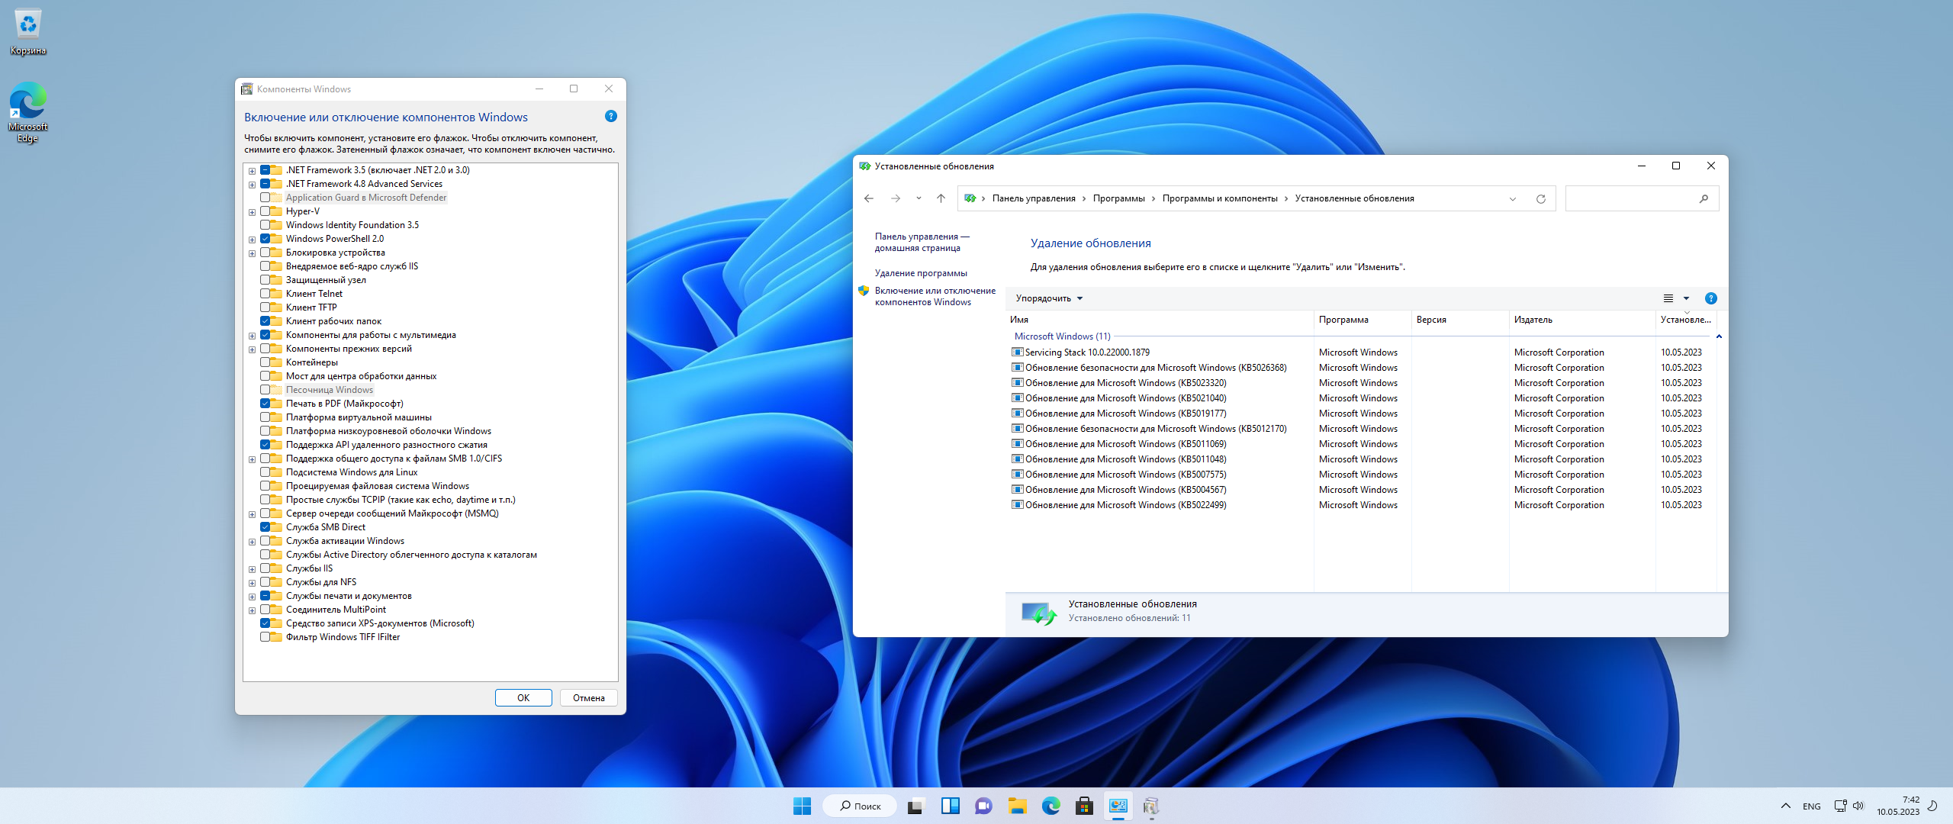Uncheck Печать в PDF (Майкрософт)
1953x824 pixels.
click(265, 404)
